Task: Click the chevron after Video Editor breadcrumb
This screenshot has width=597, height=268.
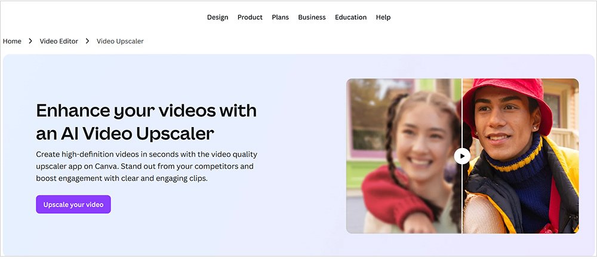Action: click(x=87, y=41)
